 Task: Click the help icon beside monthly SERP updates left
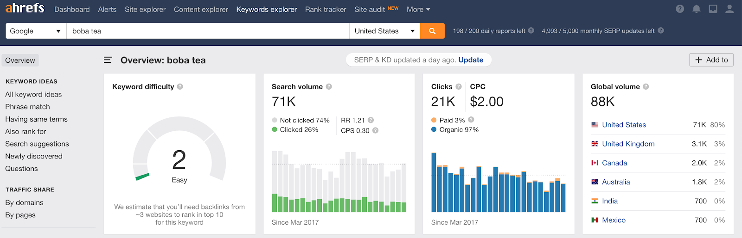point(661,31)
